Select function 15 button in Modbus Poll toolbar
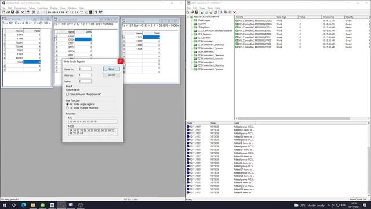 58,12
